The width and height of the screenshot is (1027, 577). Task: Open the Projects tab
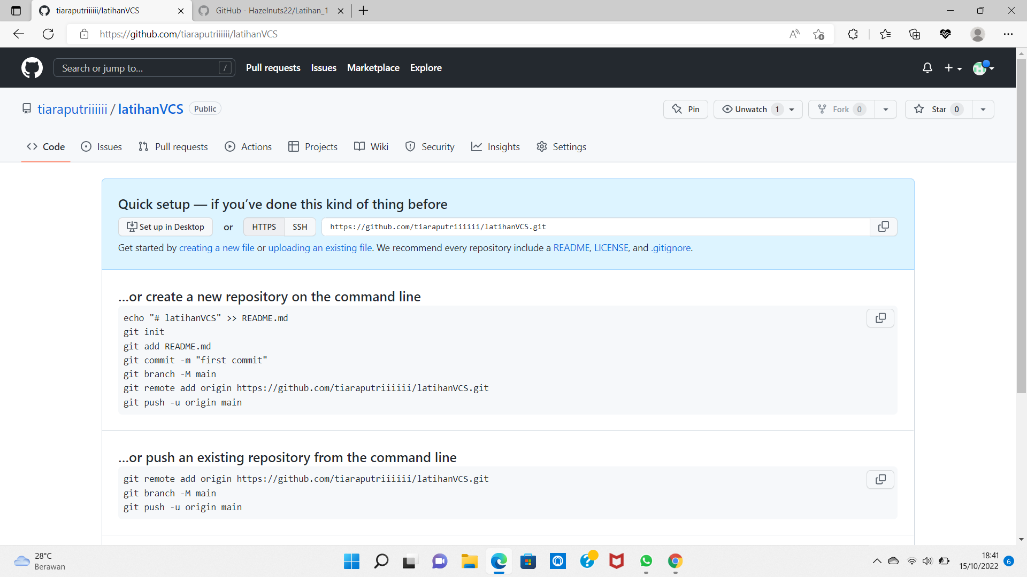click(x=313, y=146)
